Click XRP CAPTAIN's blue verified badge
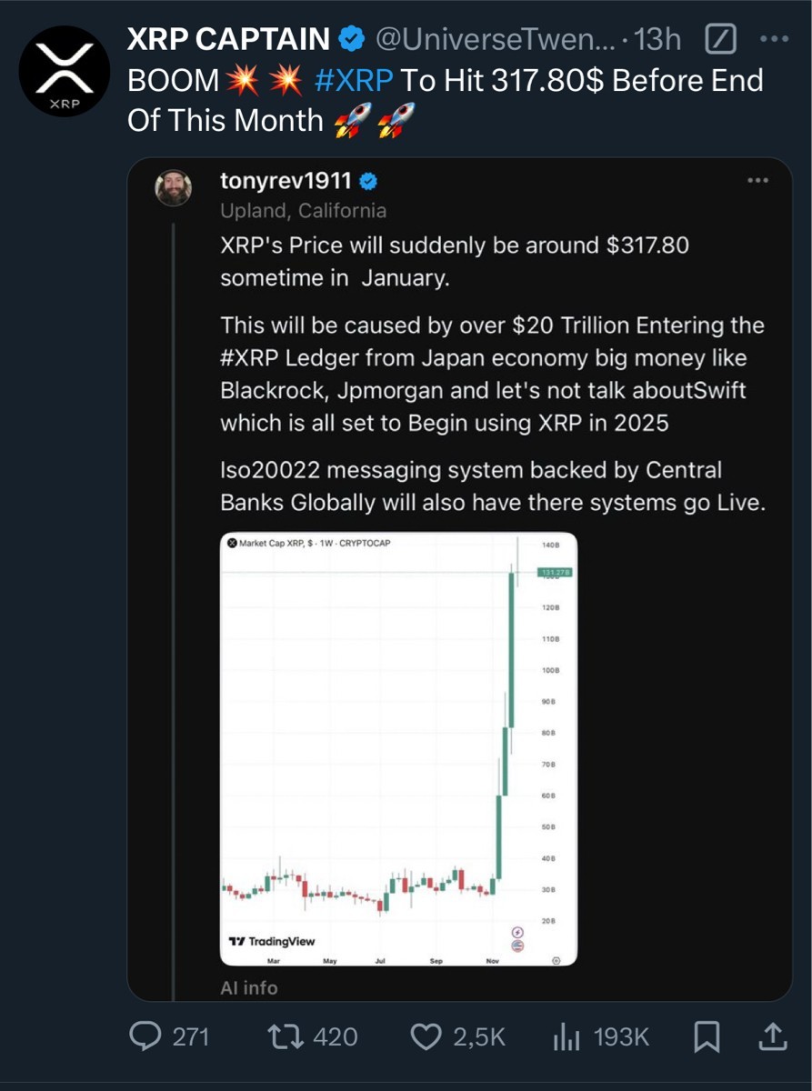 [x=352, y=39]
